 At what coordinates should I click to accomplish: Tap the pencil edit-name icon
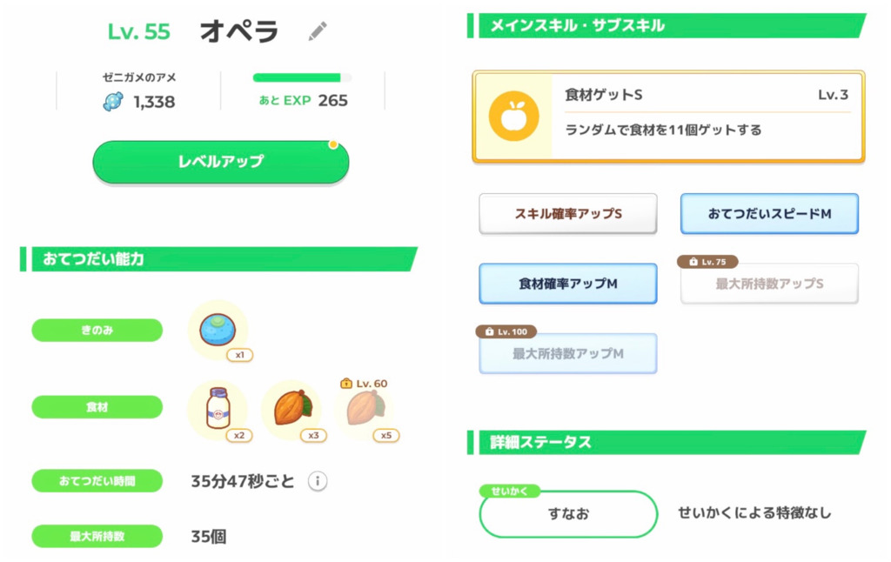[x=318, y=31]
